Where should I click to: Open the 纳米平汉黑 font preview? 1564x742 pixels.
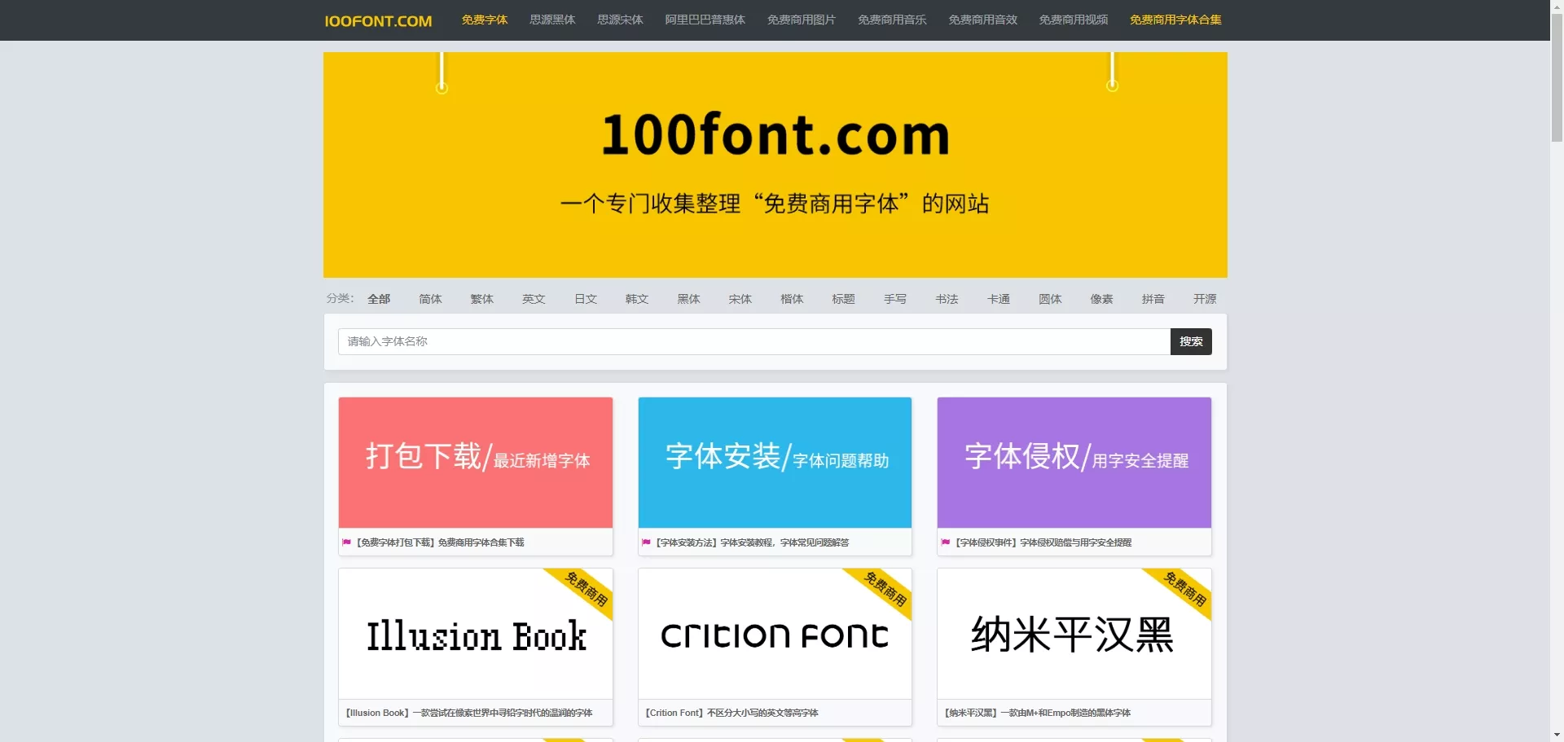tap(1074, 634)
